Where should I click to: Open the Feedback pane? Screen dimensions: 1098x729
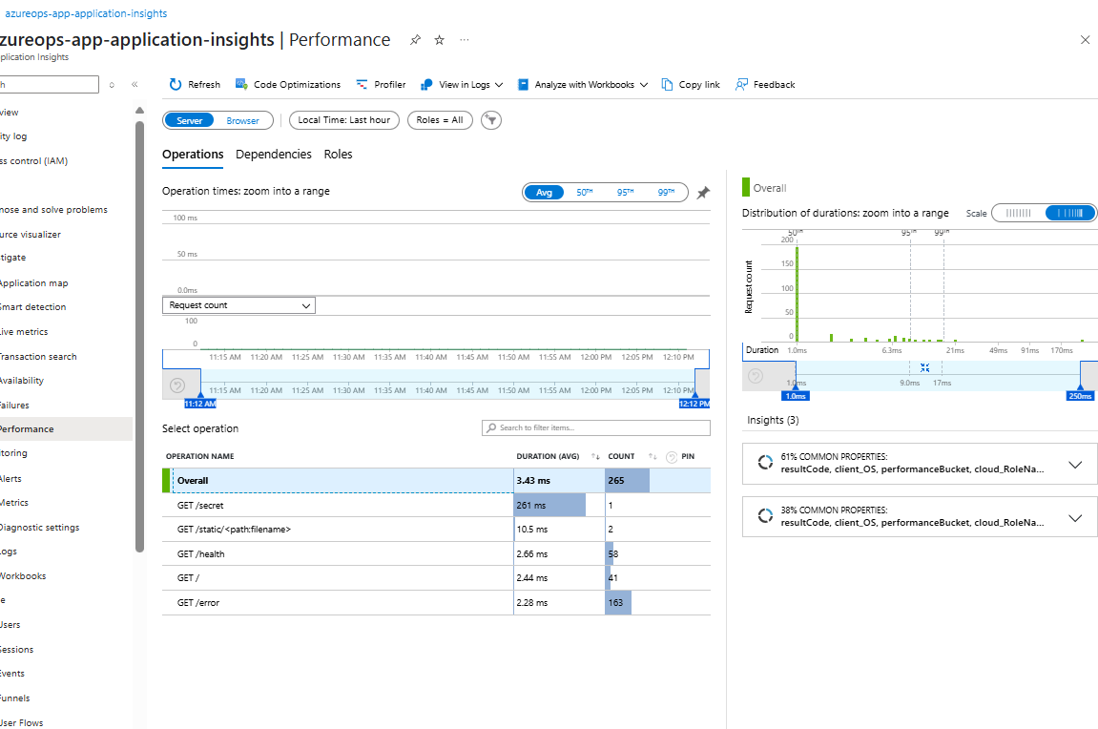point(765,85)
